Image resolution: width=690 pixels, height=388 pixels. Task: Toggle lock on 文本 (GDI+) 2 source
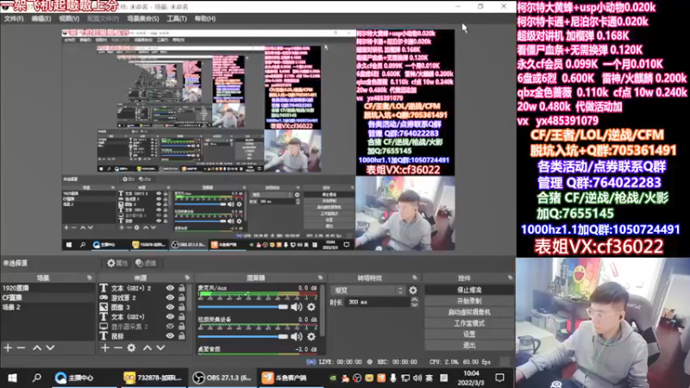pyautogui.click(x=182, y=288)
